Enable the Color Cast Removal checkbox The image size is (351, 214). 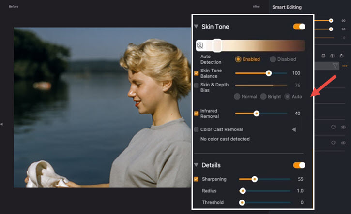pos(197,129)
